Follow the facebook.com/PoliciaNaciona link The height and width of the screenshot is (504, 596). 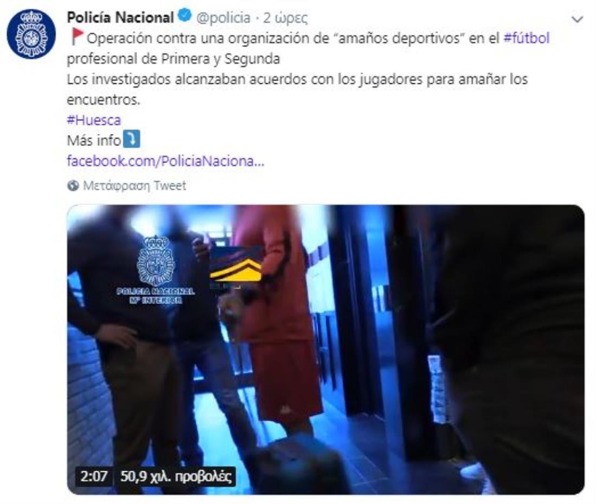[165, 161]
